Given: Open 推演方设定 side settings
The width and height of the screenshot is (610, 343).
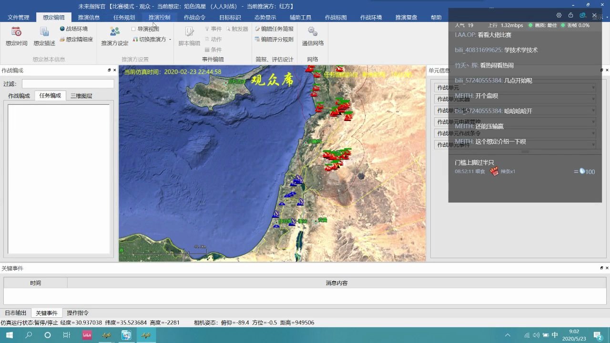Looking at the screenshot, I should click(x=115, y=36).
